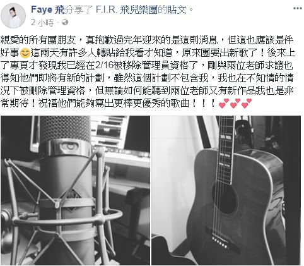Click the microphone grille in left photo
Image resolution: width=304 pixels, height=266 pixels.
[x=65, y=128]
